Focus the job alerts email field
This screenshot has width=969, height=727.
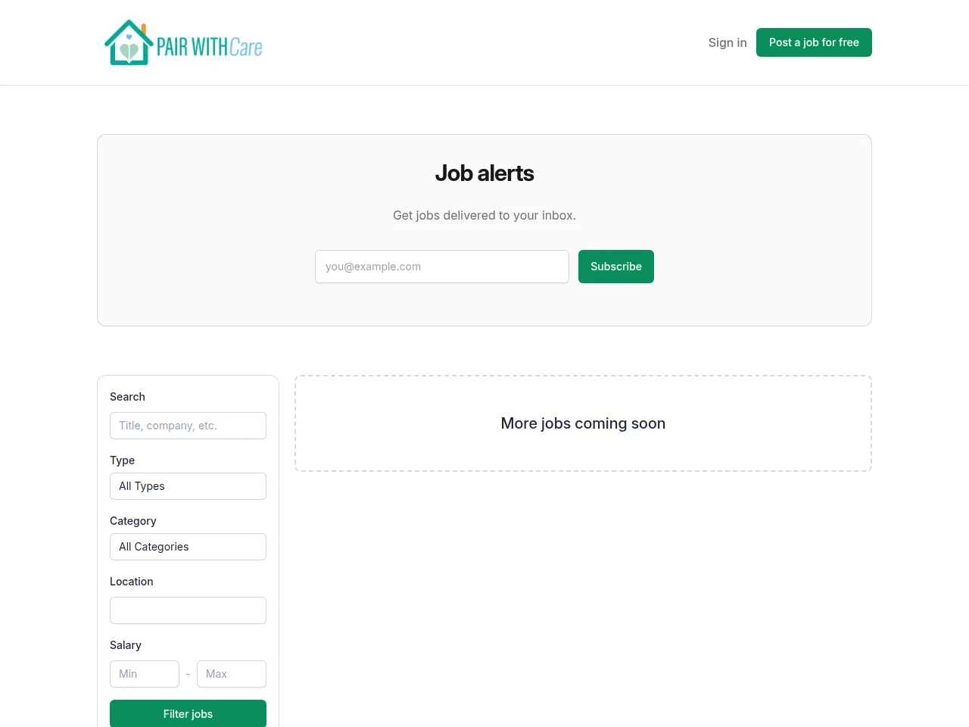(442, 267)
